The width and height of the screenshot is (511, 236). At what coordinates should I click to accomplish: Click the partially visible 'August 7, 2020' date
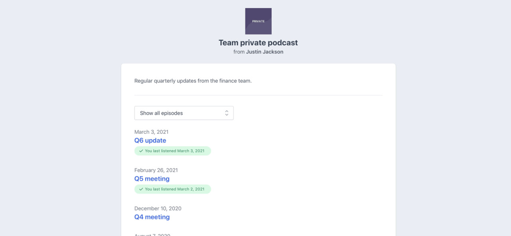152,234
